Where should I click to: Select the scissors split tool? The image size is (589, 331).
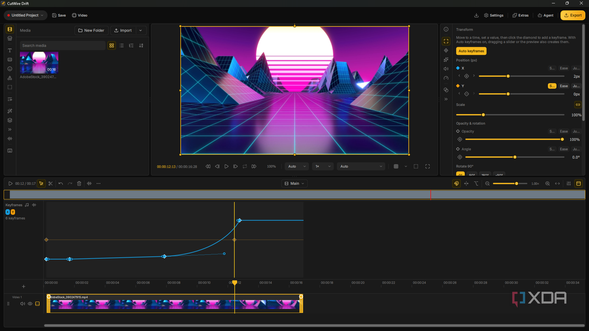click(51, 183)
